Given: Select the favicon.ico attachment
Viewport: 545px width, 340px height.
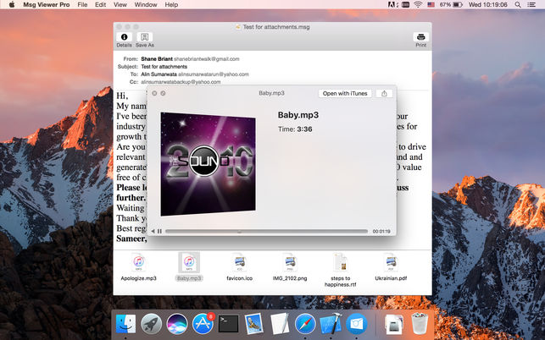Looking at the screenshot, I should click(x=240, y=263).
